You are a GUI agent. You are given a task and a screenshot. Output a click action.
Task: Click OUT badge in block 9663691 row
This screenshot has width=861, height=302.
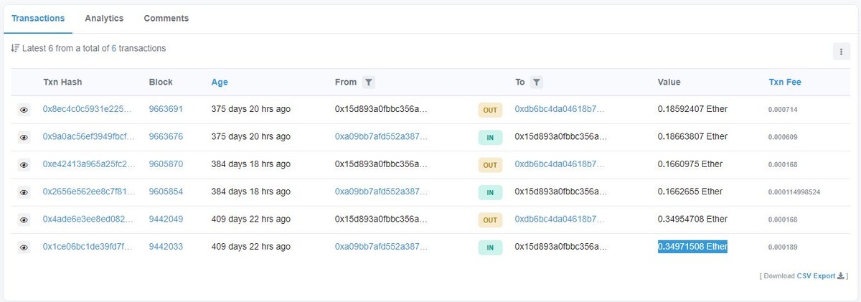[490, 110]
